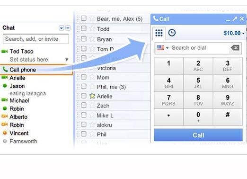Tick the checkbox beside Zach

point(84,105)
